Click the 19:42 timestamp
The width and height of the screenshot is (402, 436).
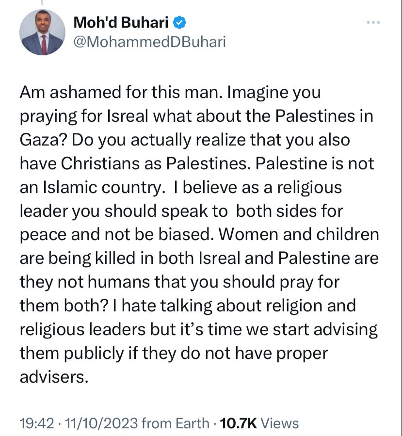(37, 423)
